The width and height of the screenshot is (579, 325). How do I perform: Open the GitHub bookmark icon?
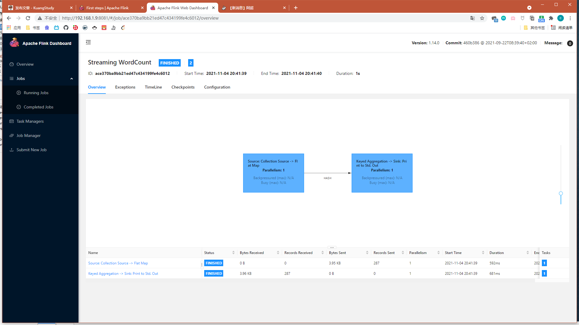click(x=66, y=28)
